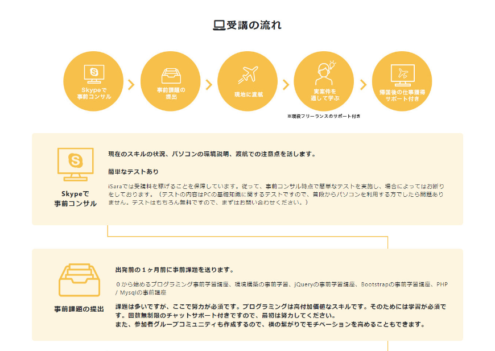The height and width of the screenshot is (351, 495).
Task: Click the person icon in the 実案件を通して学ぶ circle
Action: point(324,72)
